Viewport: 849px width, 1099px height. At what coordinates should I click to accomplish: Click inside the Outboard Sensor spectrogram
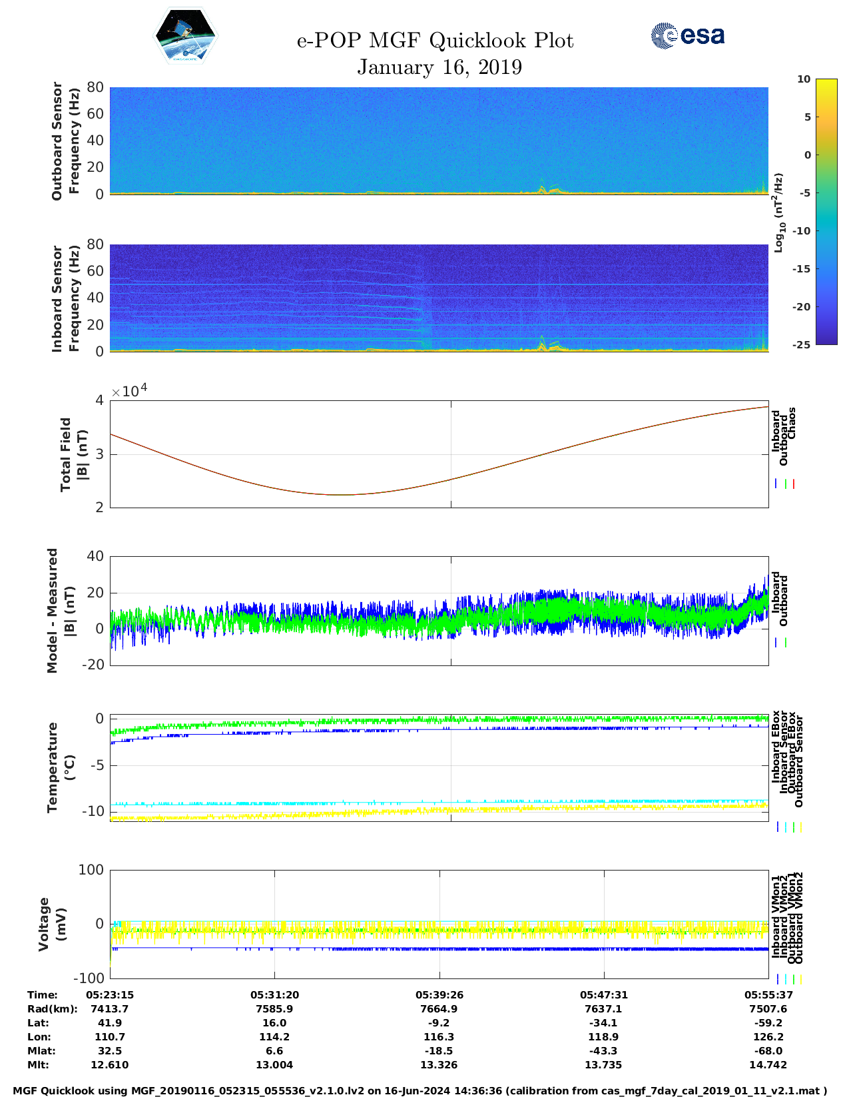439,140
